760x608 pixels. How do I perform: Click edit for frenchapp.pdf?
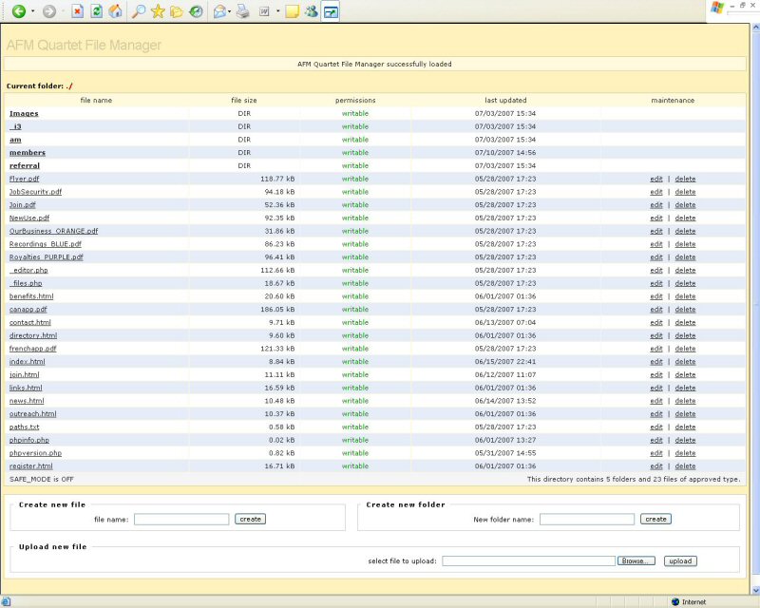(x=656, y=349)
